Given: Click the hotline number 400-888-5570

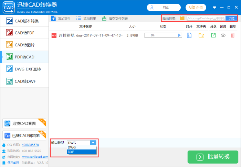Looking at the screenshot, I should click(32, 151).
